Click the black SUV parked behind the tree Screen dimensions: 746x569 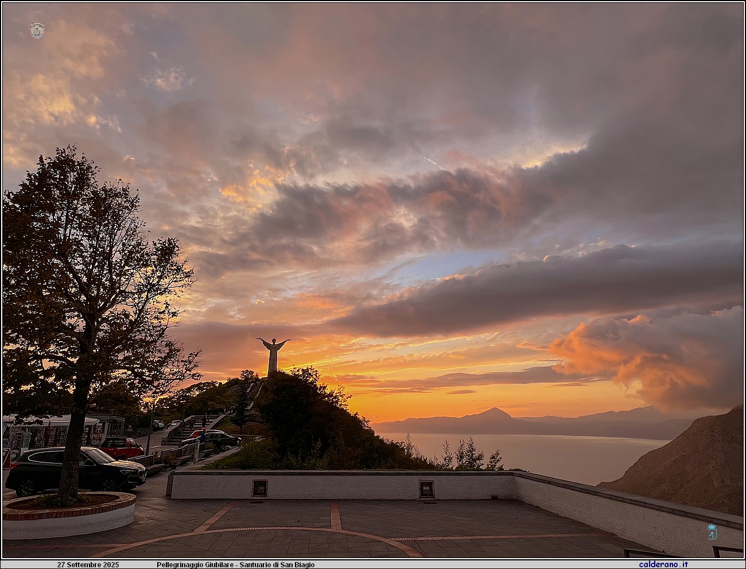pos(75,470)
